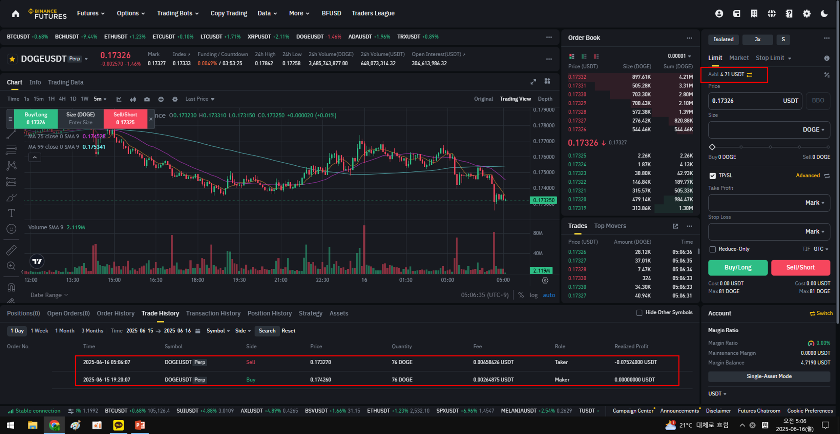
Task: Switch to Order History tab
Action: [x=115, y=313]
